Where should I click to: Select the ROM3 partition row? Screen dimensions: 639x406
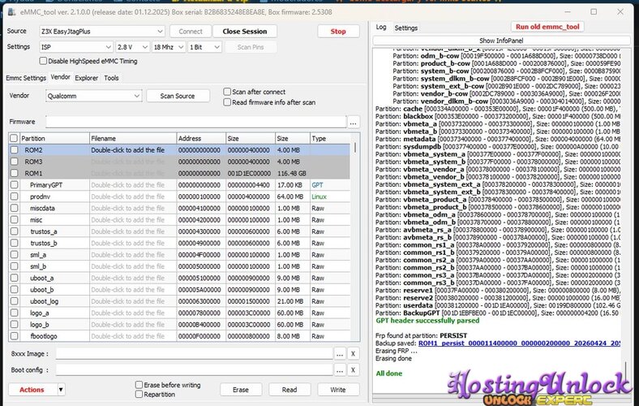coord(179,162)
